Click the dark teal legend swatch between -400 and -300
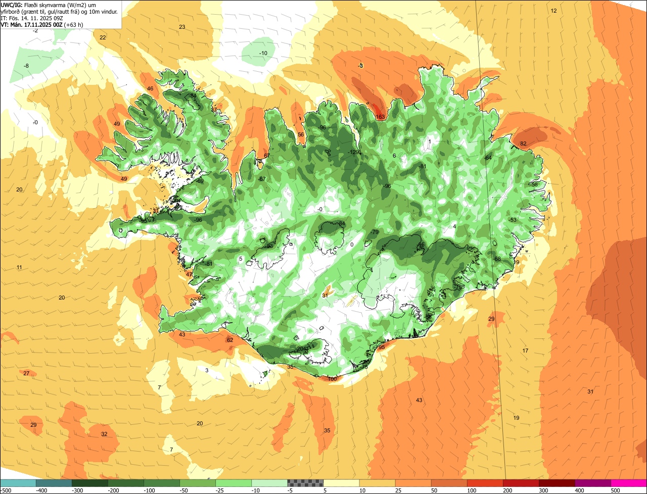647x494 pixels. [54, 483]
